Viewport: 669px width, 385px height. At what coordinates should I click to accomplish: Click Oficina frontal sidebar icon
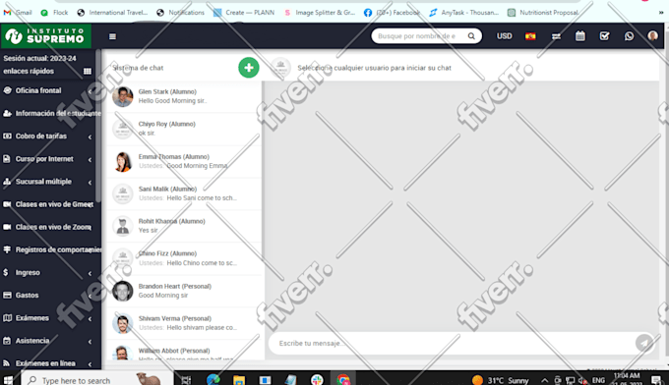[x=7, y=90]
